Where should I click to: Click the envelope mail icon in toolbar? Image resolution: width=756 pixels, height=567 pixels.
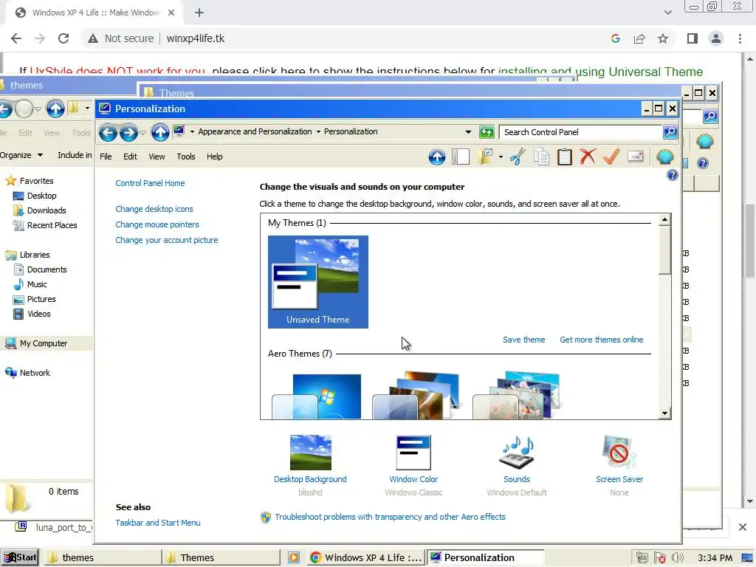[x=635, y=157]
